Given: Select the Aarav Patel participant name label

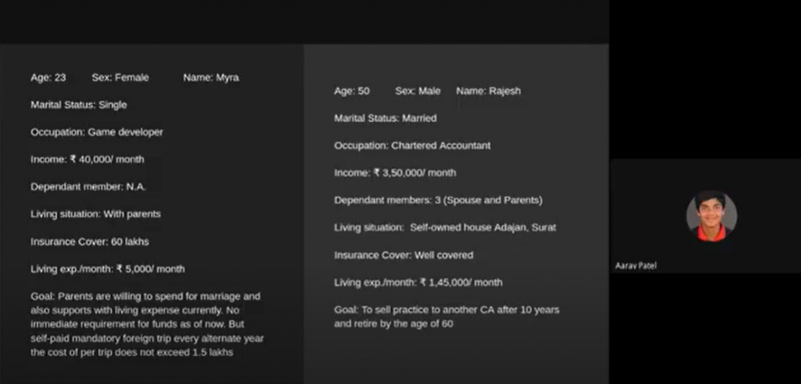Looking at the screenshot, I should click(635, 266).
